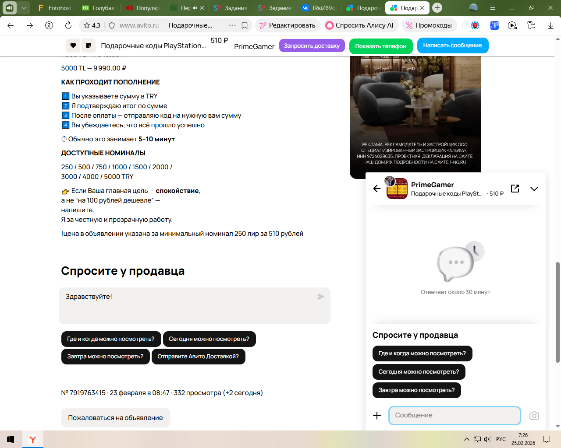Open the listing thumbnail in the chat header
This screenshot has height=448, width=561.
397,189
